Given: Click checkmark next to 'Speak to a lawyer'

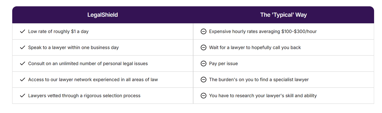Looking at the screenshot, I should [22, 48].
